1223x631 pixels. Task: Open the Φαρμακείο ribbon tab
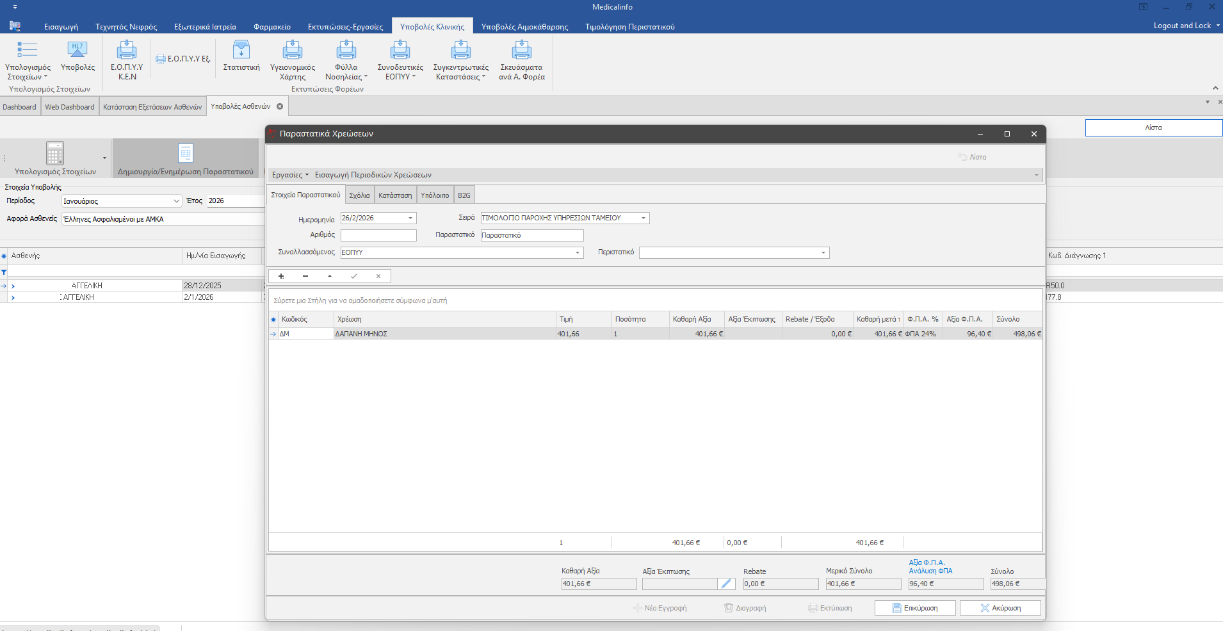(272, 27)
